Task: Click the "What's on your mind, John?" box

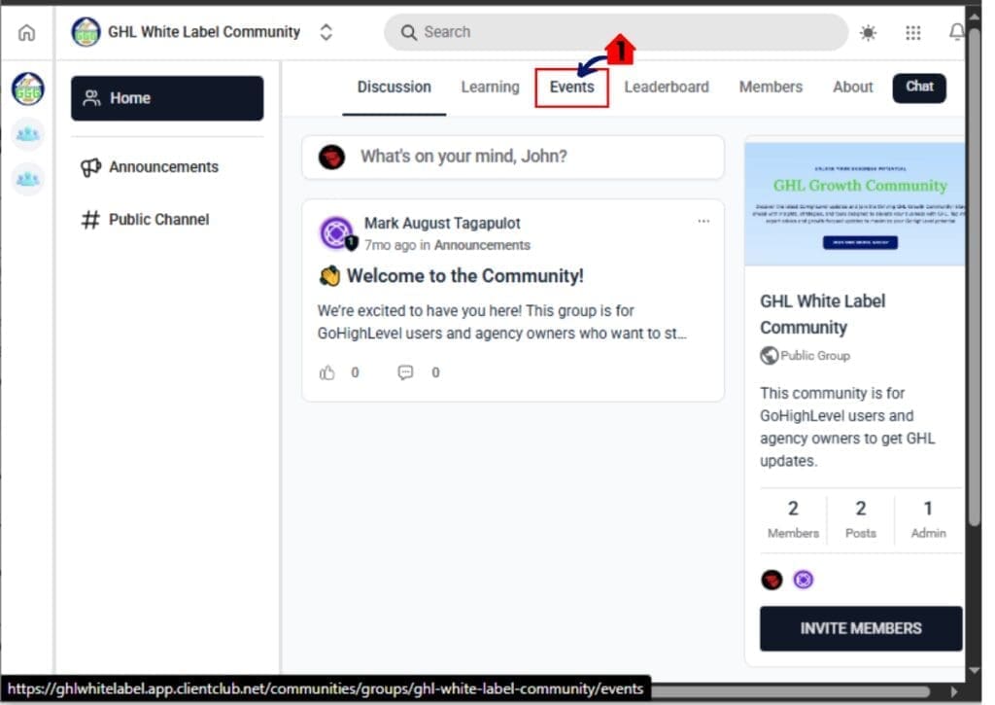Action: [512, 157]
